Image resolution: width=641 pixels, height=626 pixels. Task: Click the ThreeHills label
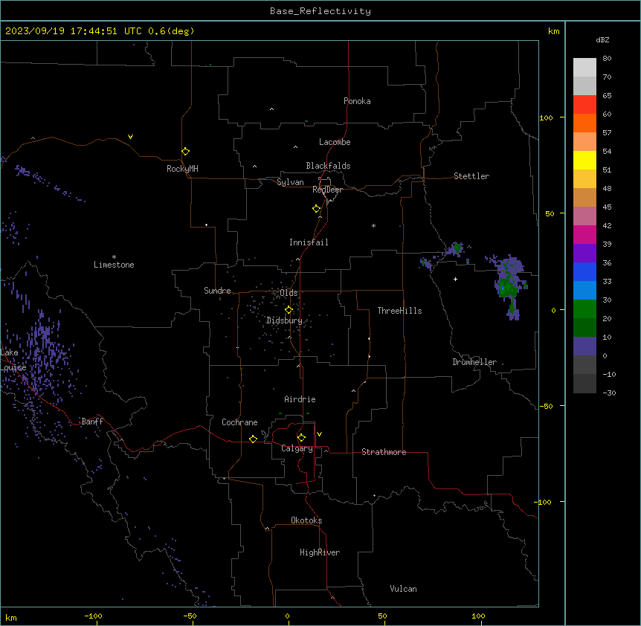coord(399,311)
